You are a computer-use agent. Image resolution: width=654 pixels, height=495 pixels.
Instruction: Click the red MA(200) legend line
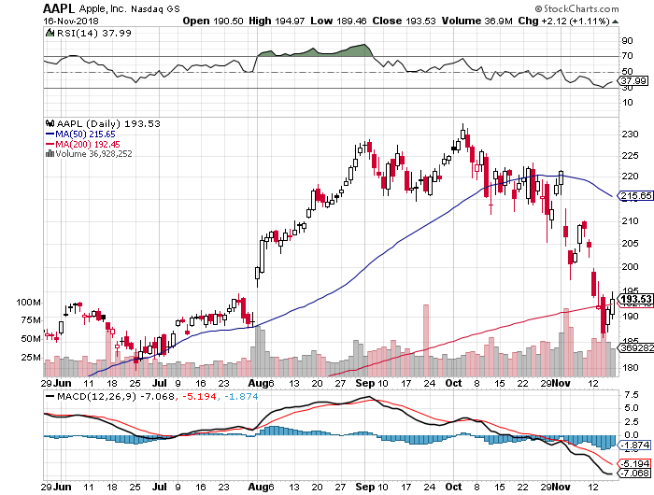coord(50,144)
